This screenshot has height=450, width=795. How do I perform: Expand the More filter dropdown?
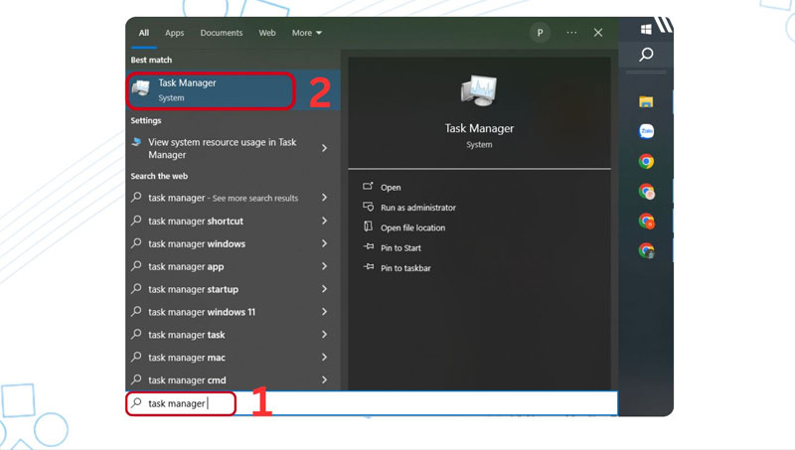(x=306, y=33)
